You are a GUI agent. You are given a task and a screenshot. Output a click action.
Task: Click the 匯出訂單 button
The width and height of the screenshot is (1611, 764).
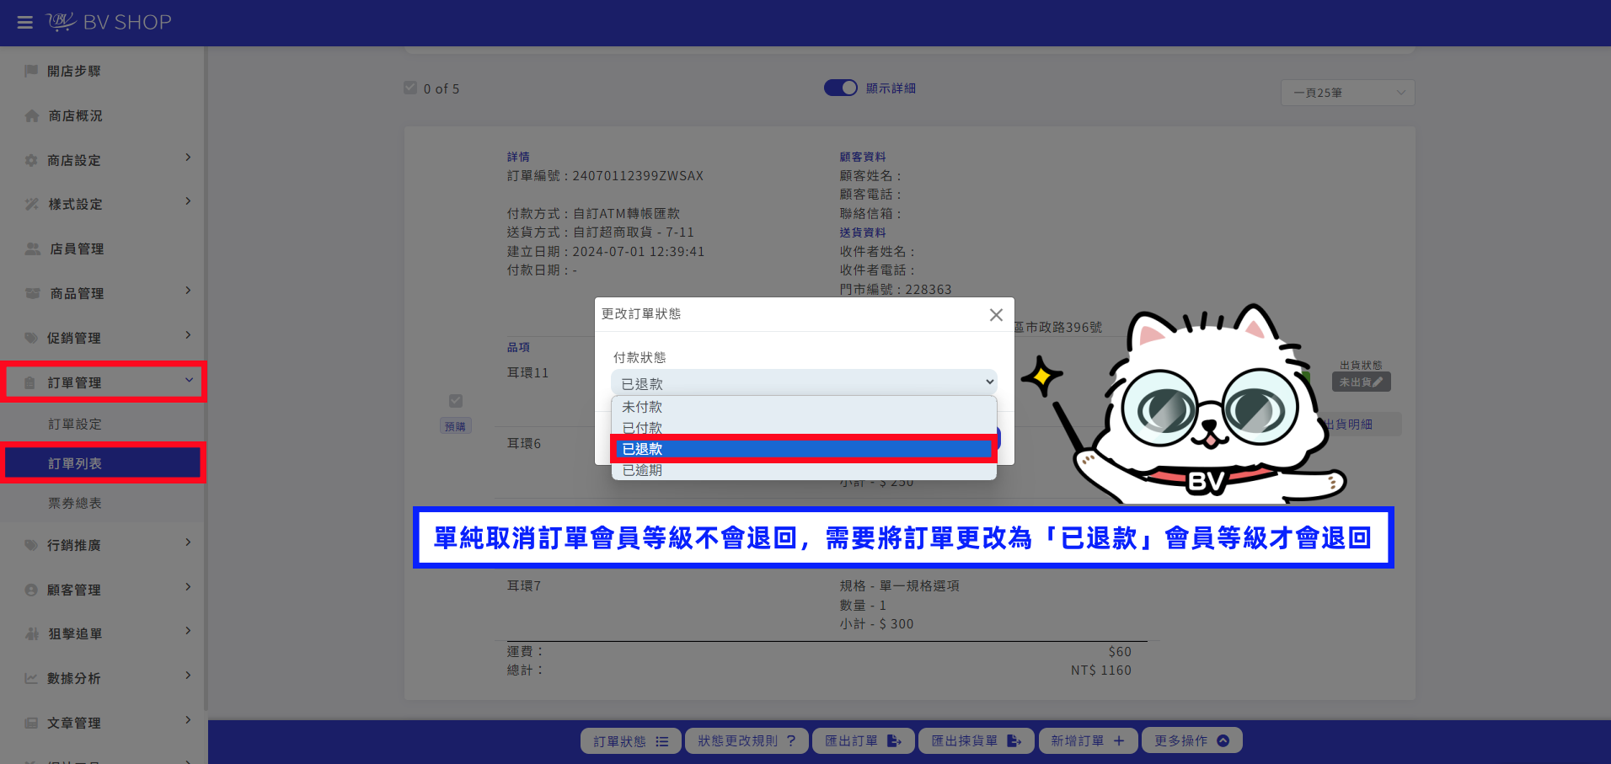pyautogui.click(x=864, y=741)
